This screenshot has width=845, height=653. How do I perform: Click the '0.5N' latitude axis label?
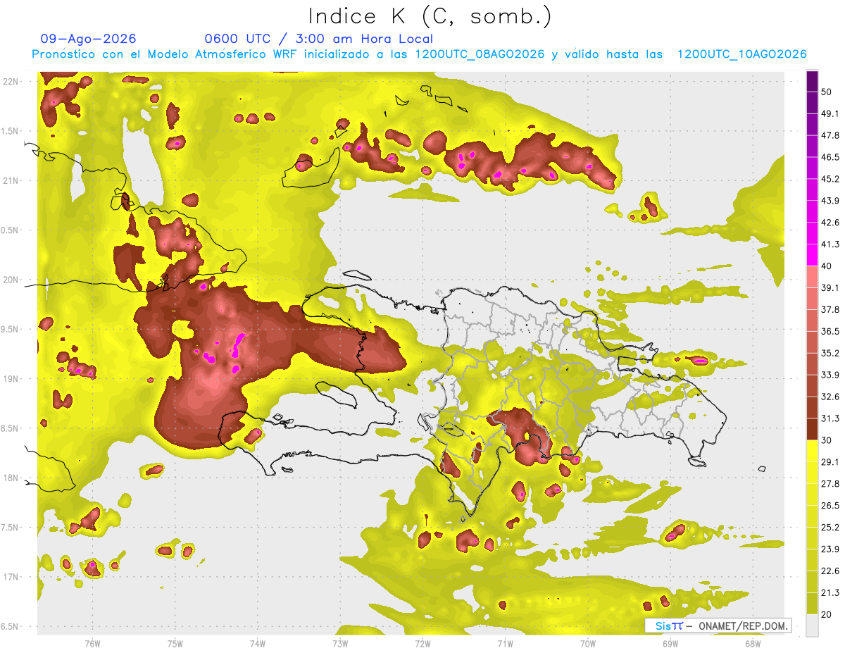[x=9, y=230]
